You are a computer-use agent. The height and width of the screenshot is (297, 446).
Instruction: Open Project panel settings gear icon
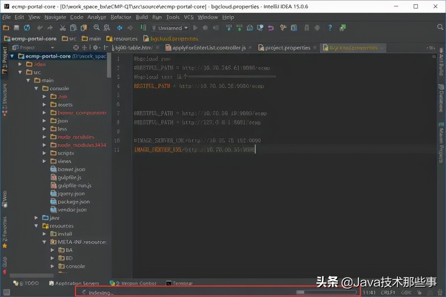[x=95, y=48]
